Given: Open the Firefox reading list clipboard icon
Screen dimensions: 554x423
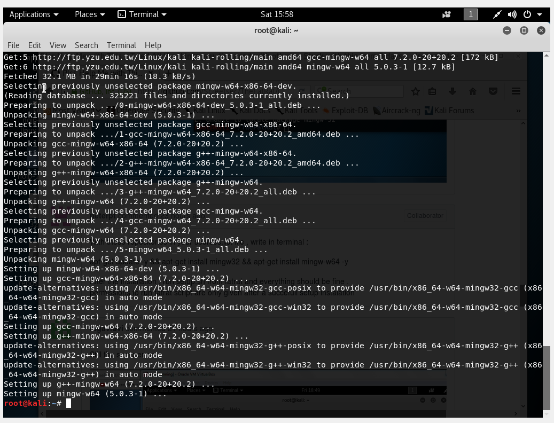Looking at the screenshot, I should [432, 91].
